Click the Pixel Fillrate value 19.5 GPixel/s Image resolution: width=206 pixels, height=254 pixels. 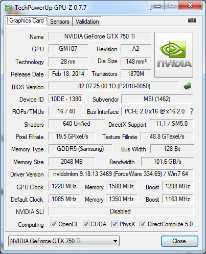click(72, 136)
